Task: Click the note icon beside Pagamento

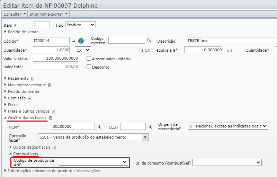Action: [x=33, y=79]
